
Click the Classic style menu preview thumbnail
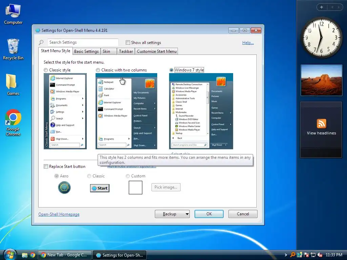(x=65, y=111)
